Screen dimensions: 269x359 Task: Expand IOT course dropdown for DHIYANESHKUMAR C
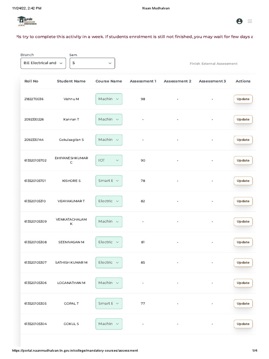coord(109,160)
